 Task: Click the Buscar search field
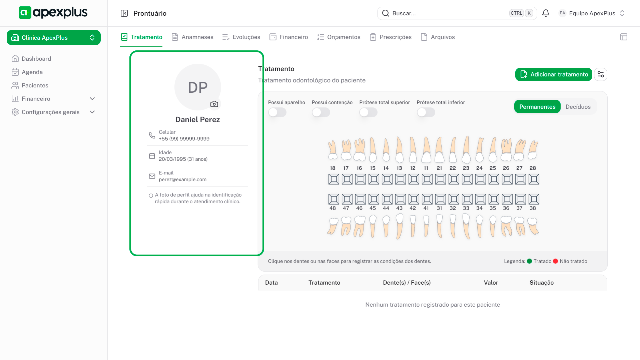(x=447, y=13)
